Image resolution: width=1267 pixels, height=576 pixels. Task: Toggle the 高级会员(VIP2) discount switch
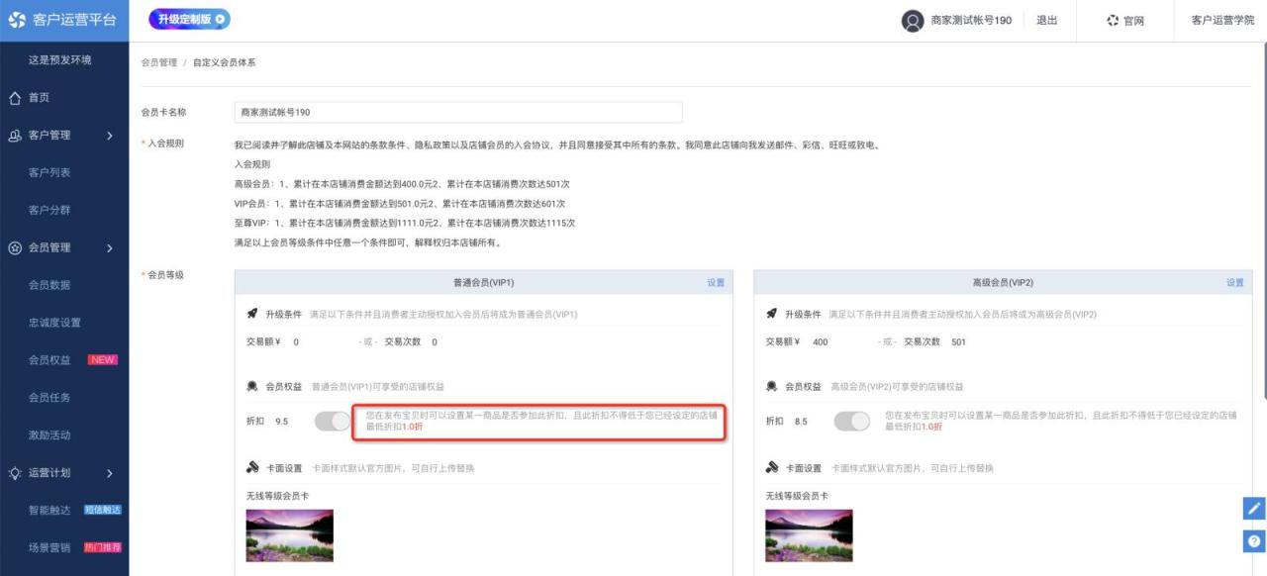[x=851, y=421]
